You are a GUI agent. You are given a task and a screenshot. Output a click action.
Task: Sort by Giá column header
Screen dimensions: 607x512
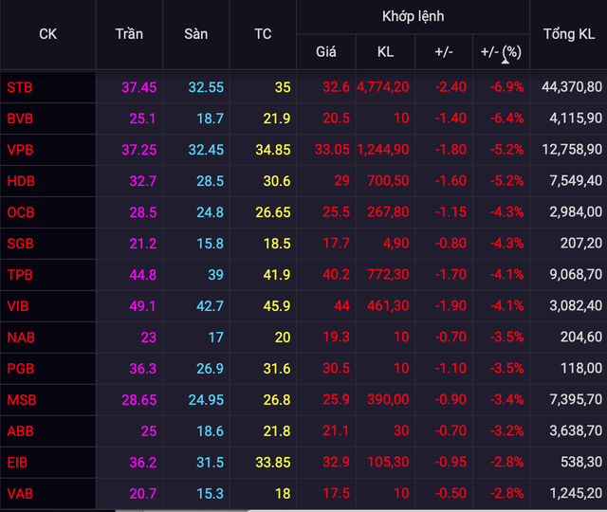(325, 52)
